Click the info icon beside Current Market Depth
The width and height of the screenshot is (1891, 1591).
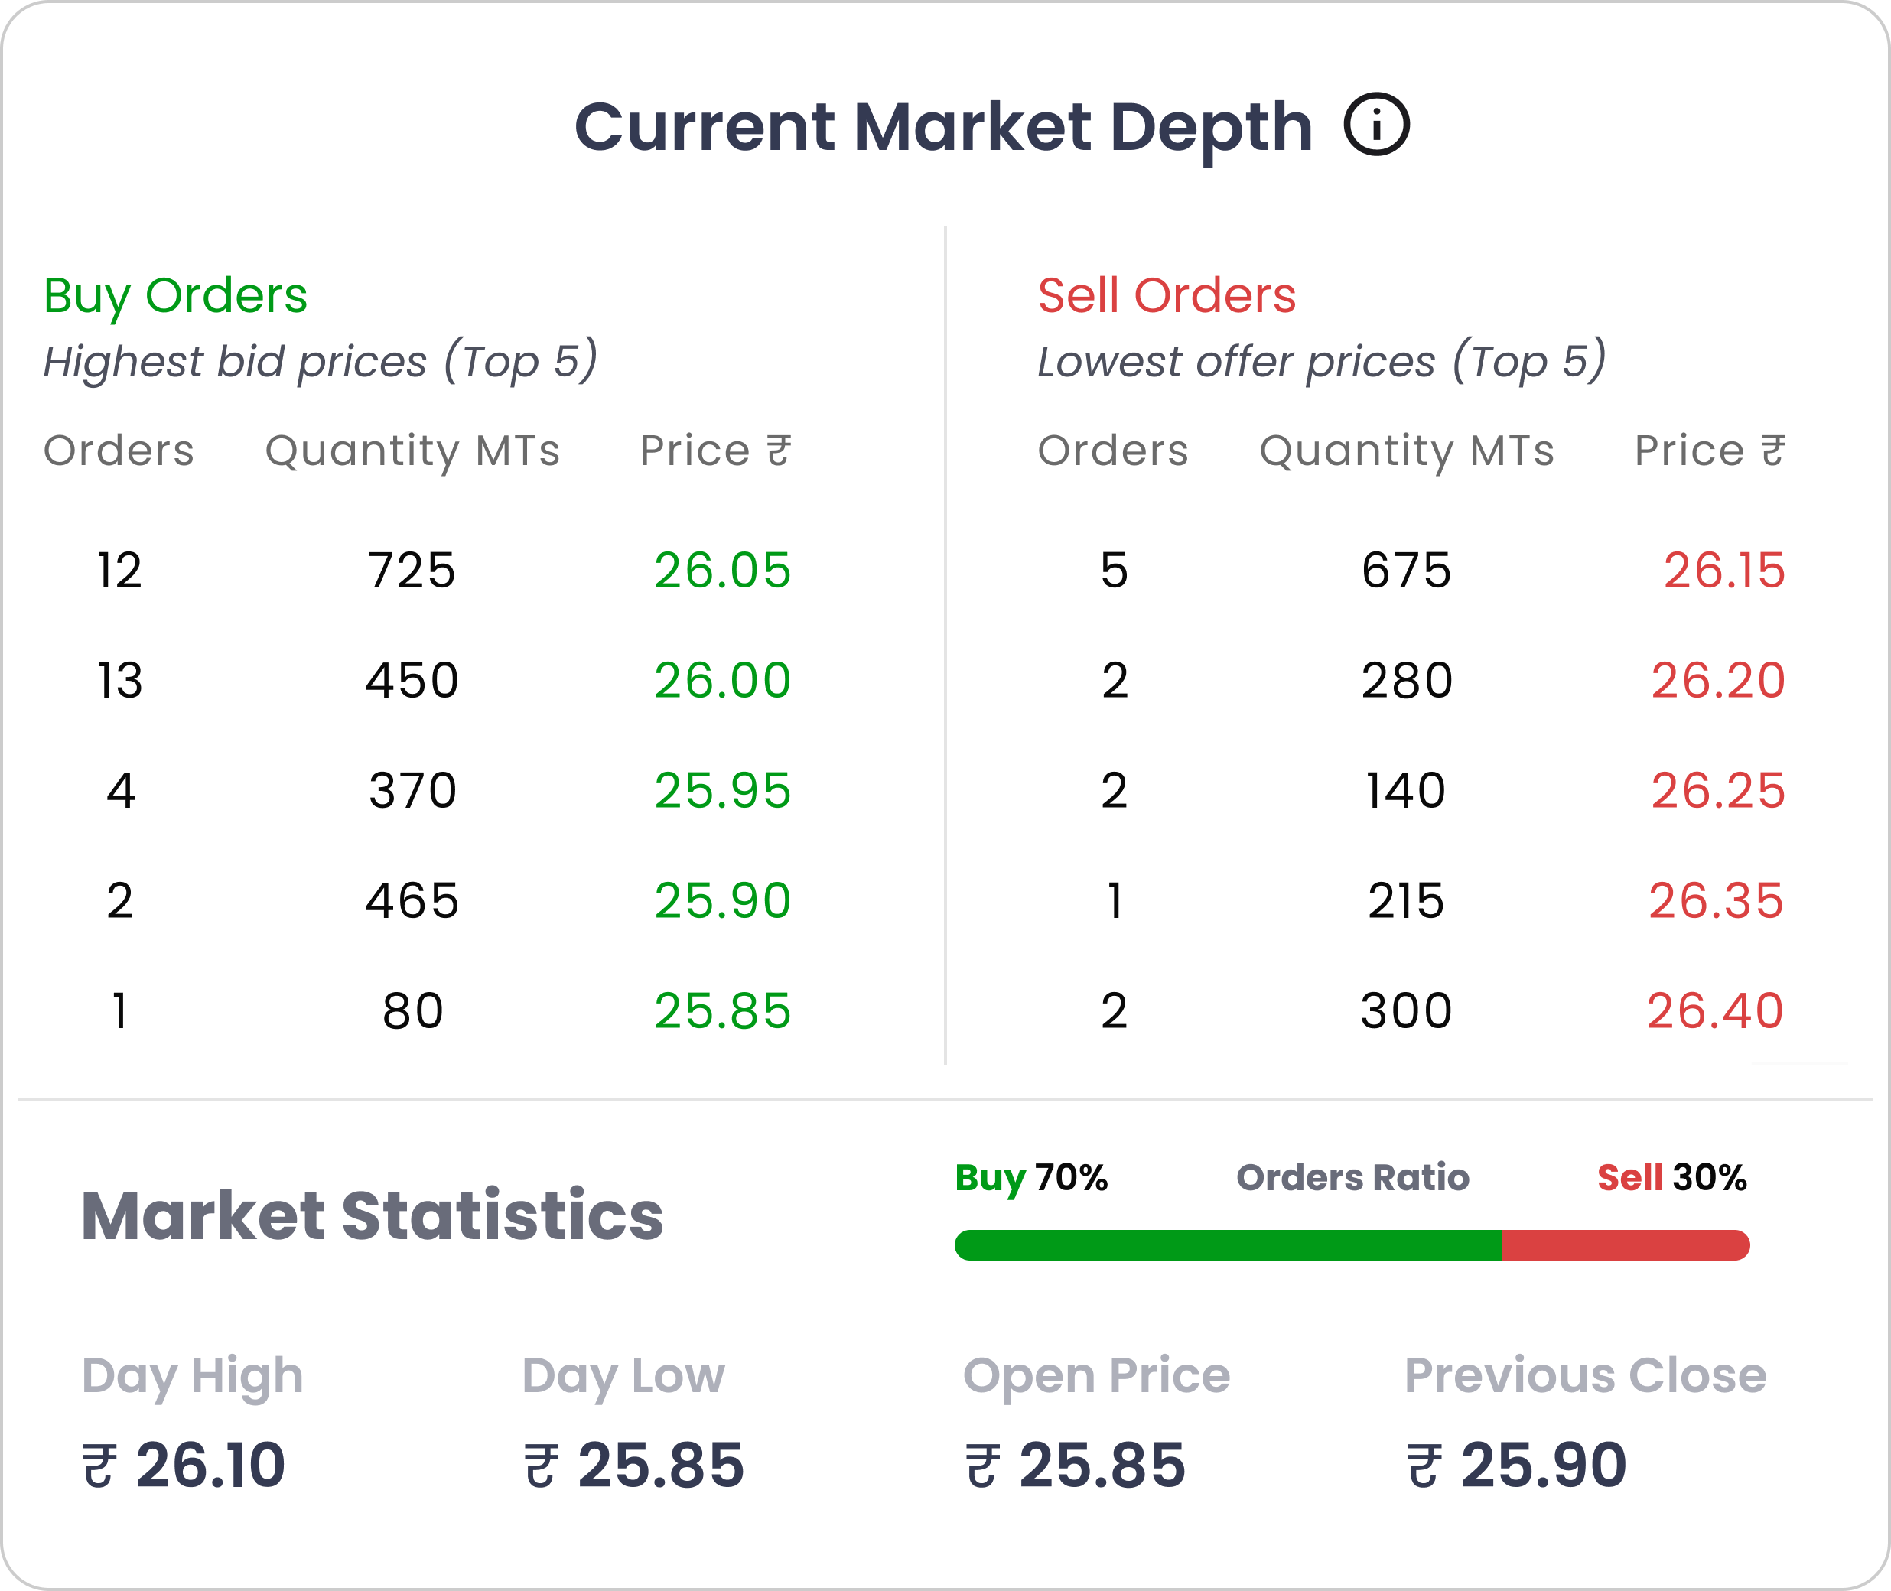coord(1376,125)
